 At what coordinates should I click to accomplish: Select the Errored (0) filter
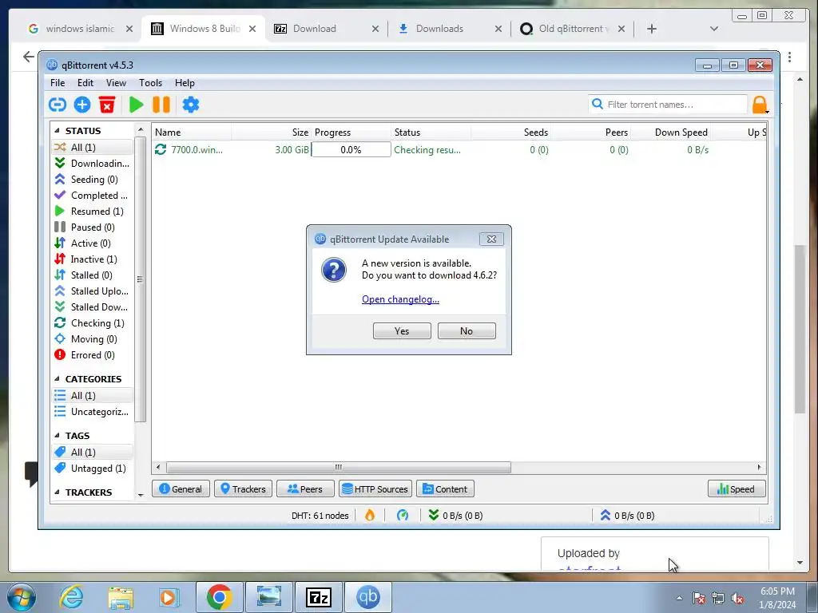coord(92,355)
